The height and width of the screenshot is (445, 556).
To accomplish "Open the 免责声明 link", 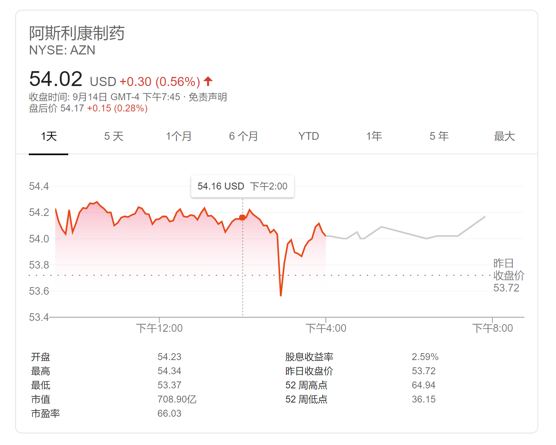I will click(208, 97).
